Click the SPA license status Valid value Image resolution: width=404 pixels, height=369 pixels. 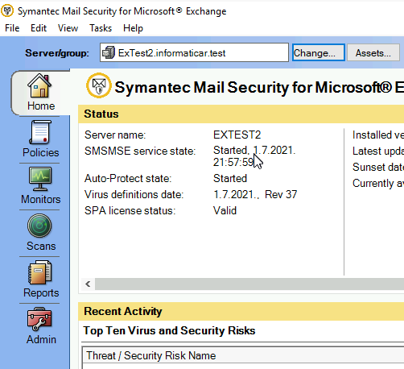(225, 210)
